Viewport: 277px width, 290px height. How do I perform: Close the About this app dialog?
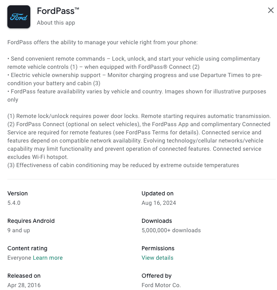(x=270, y=11)
